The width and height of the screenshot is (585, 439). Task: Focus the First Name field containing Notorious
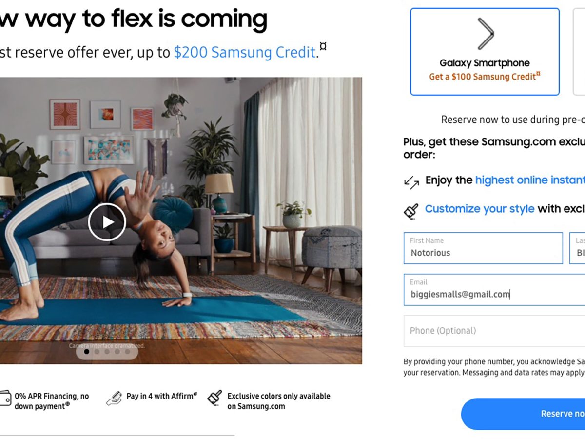coord(483,248)
